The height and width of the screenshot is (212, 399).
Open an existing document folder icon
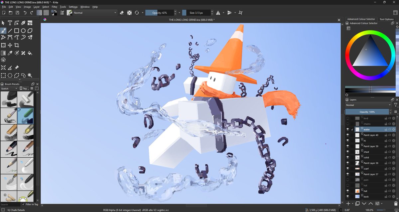[11, 13]
